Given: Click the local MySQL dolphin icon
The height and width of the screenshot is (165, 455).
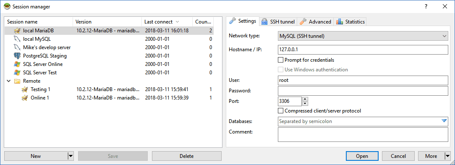Looking at the screenshot, I should coord(17,39).
